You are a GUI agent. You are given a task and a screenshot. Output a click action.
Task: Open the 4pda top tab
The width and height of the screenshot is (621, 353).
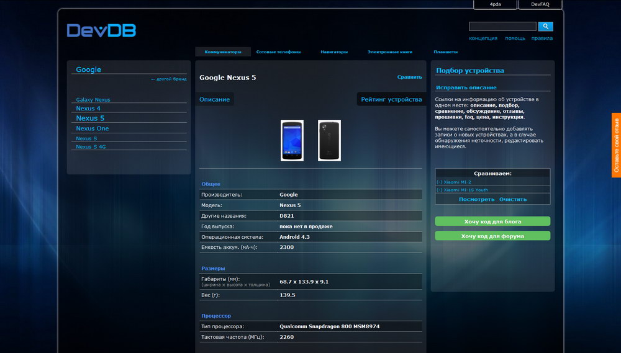[495, 4]
